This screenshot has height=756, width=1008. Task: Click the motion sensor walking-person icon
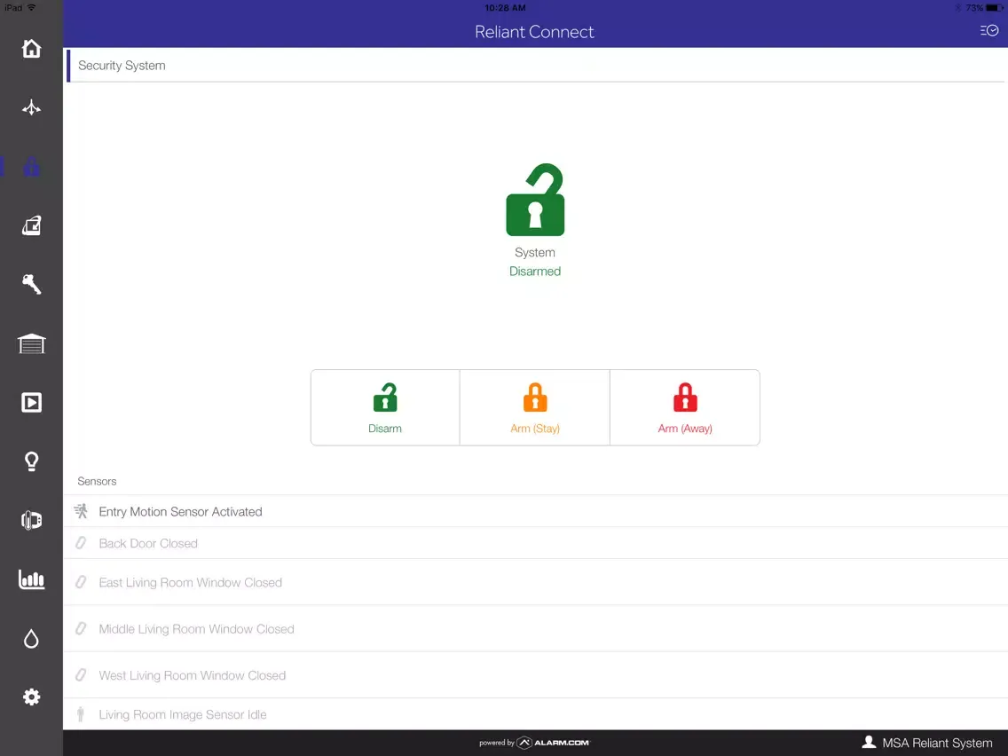pyautogui.click(x=81, y=511)
